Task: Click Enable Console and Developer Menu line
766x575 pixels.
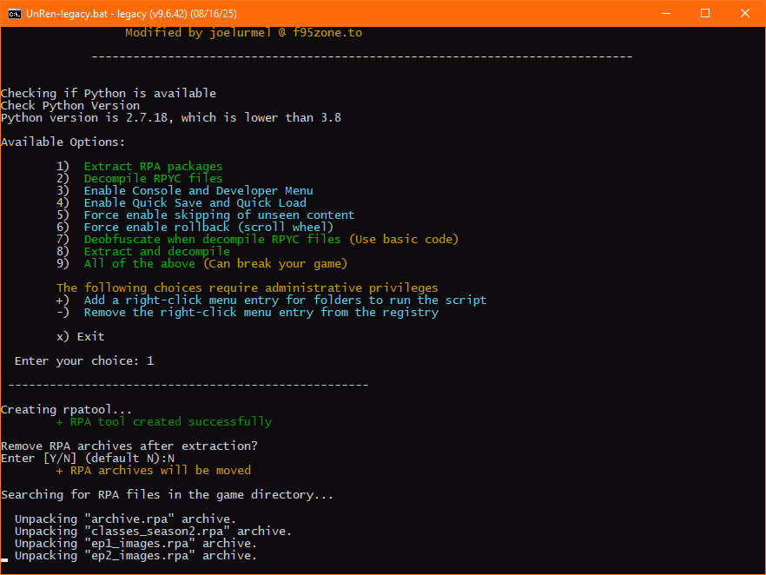Action: (x=198, y=190)
